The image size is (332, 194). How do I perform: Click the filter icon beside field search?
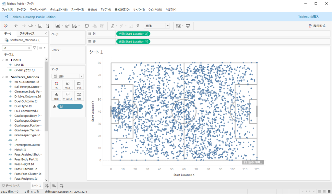tap(34, 48)
